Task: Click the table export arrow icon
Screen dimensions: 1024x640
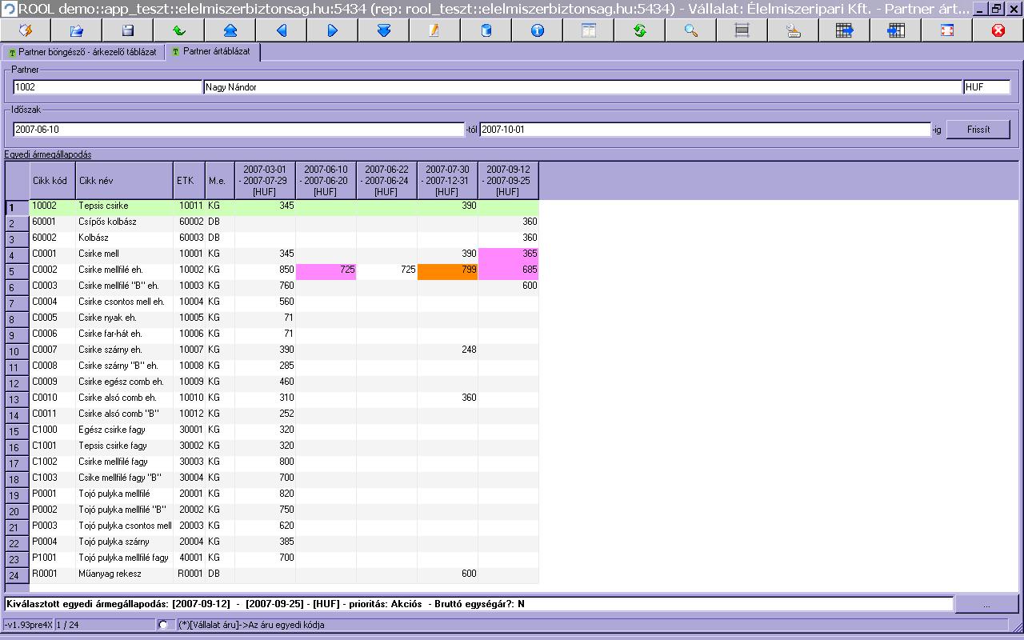Action: point(845,30)
